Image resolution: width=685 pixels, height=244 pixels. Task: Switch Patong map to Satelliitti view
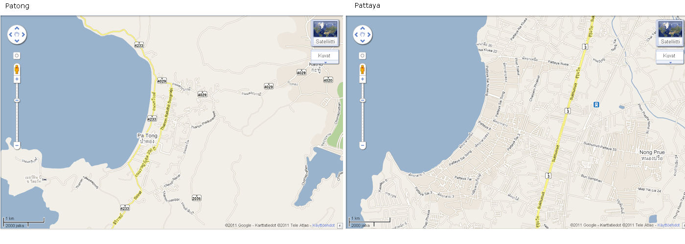pyautogui.click(x=325, y=33)
